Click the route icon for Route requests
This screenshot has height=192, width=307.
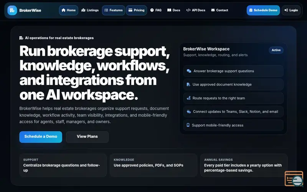pyautogui.click(x=188, y=98)
